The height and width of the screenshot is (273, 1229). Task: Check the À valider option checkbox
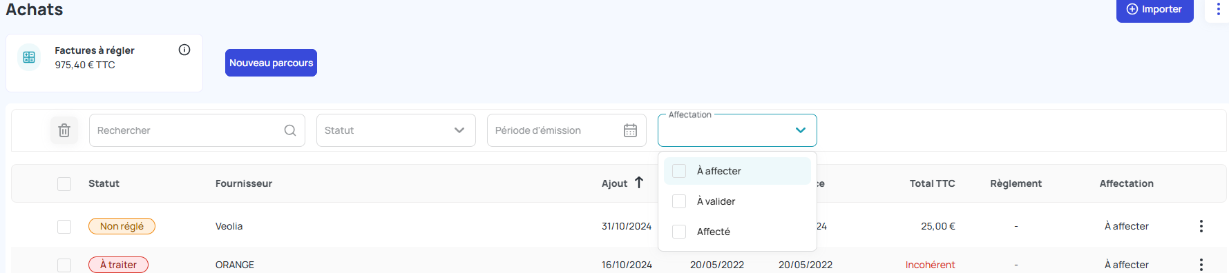point(679,201)
